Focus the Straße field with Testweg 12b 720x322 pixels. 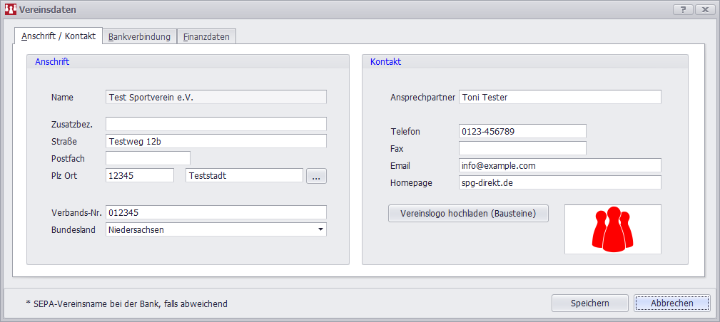216,141
